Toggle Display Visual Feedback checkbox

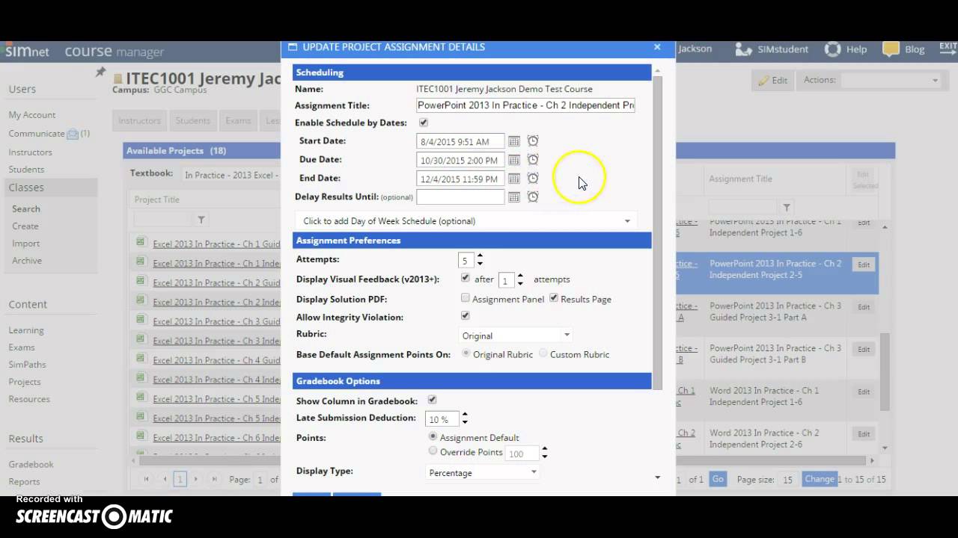(x=466, y=278)
